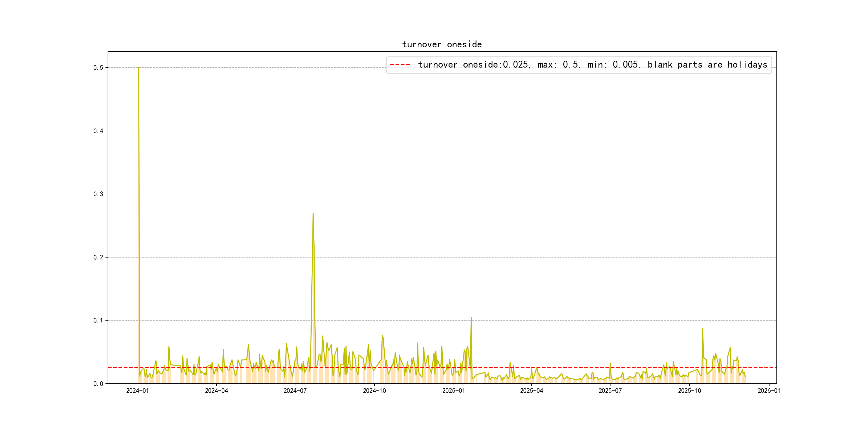
Task: Click the tall spike tip near 2024-07
Action: click(313, 213)
